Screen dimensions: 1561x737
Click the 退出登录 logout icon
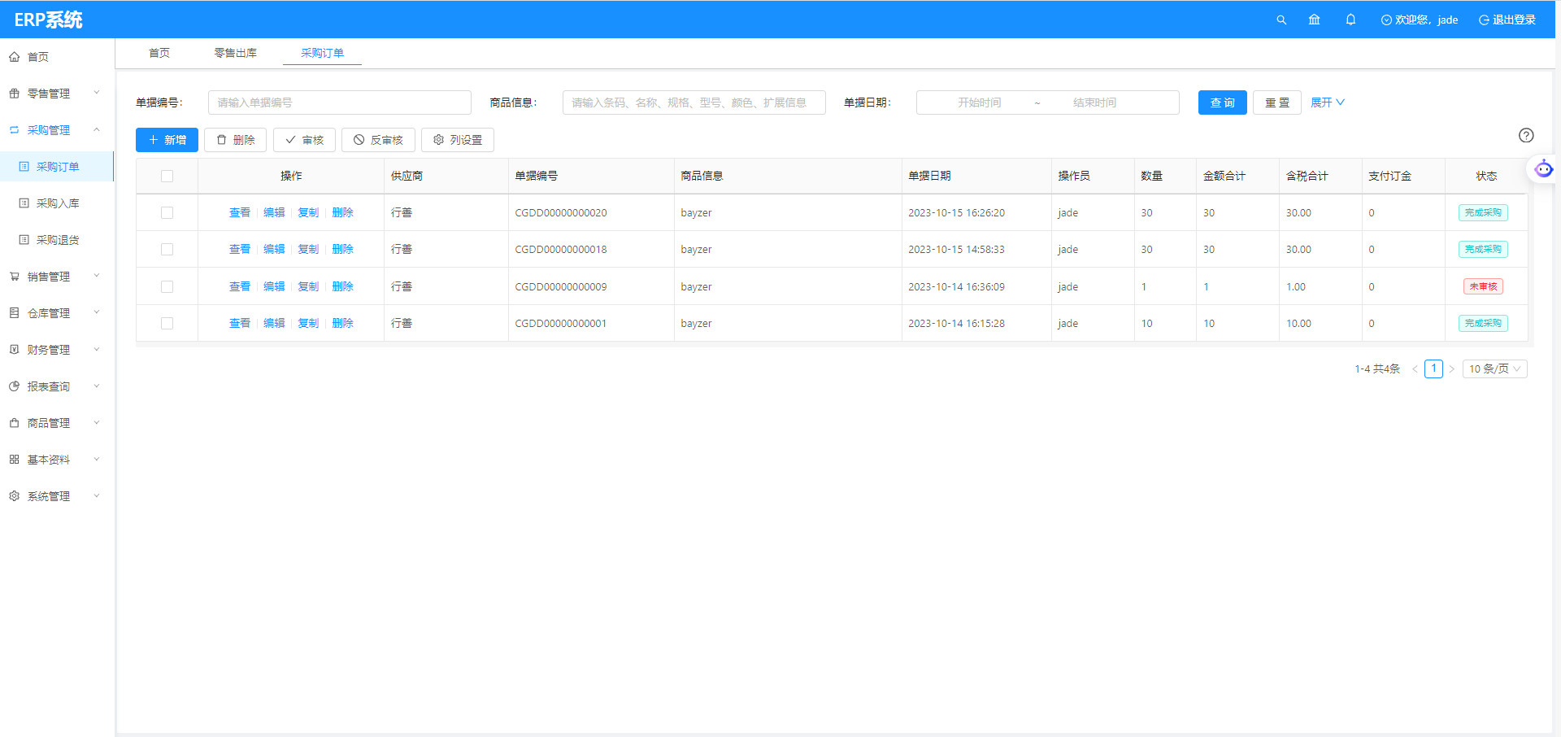pos(1484,20)
